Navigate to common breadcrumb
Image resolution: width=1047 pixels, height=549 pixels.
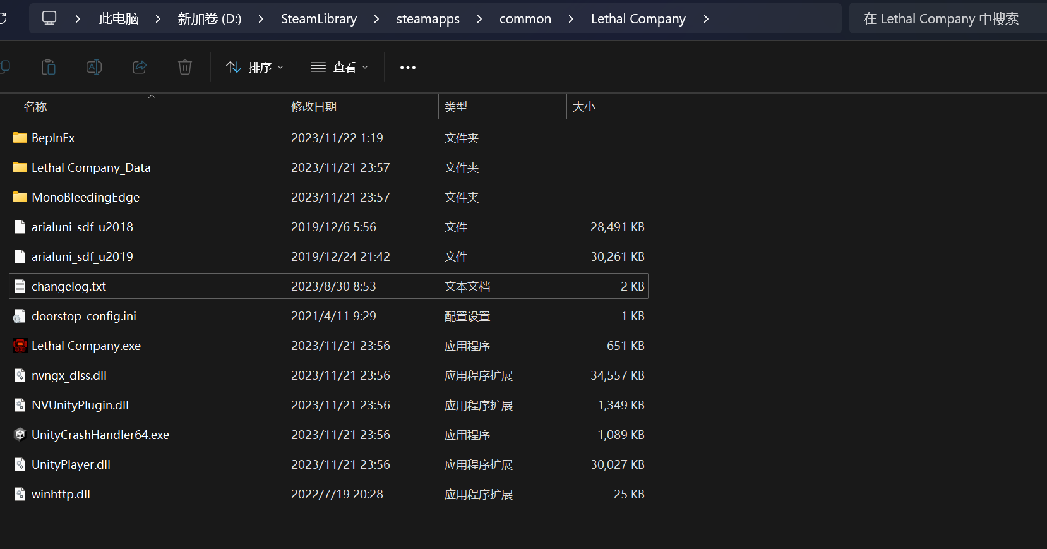tap(525, 19)
